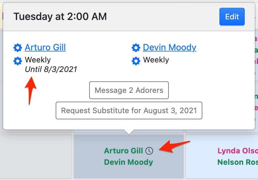Image resolution: width=258 pixels, height=180 pixels.
Task: Click the gear icon beside Arturo Gill link
Action: (x=18, y=48)
